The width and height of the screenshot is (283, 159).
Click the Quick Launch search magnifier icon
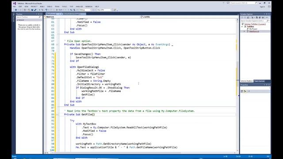256,3
